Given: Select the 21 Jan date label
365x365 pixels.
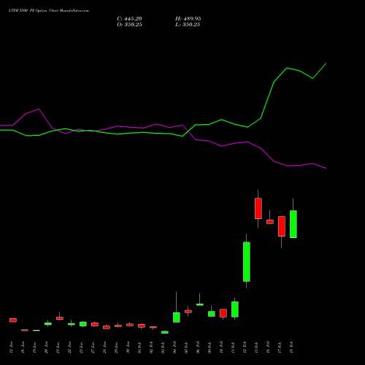Looking at the screenshot, I should pyautogui.click(x=58, y=347).
